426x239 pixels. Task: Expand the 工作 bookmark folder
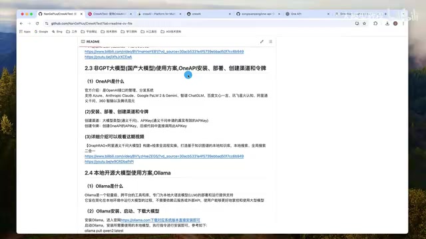(x=72, y=32)
